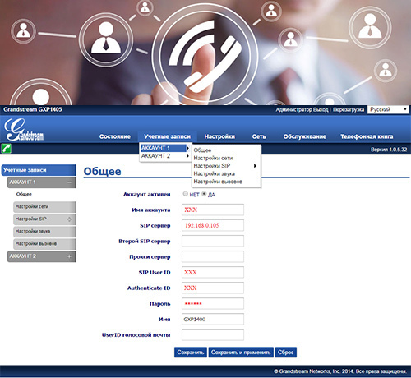The height and width of the screenshot is (378, 411).
Task: Open sidebar Настройки сети item
Action: pyautogui.click(x=44, y=207)
